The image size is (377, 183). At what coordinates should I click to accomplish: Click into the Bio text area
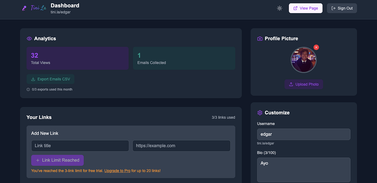303,170
